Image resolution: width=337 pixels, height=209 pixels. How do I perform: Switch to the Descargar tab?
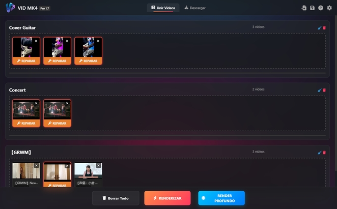coord(195,8)
